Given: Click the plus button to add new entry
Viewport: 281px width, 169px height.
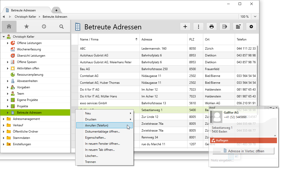Looking at the screenshot, I should 185,27.
